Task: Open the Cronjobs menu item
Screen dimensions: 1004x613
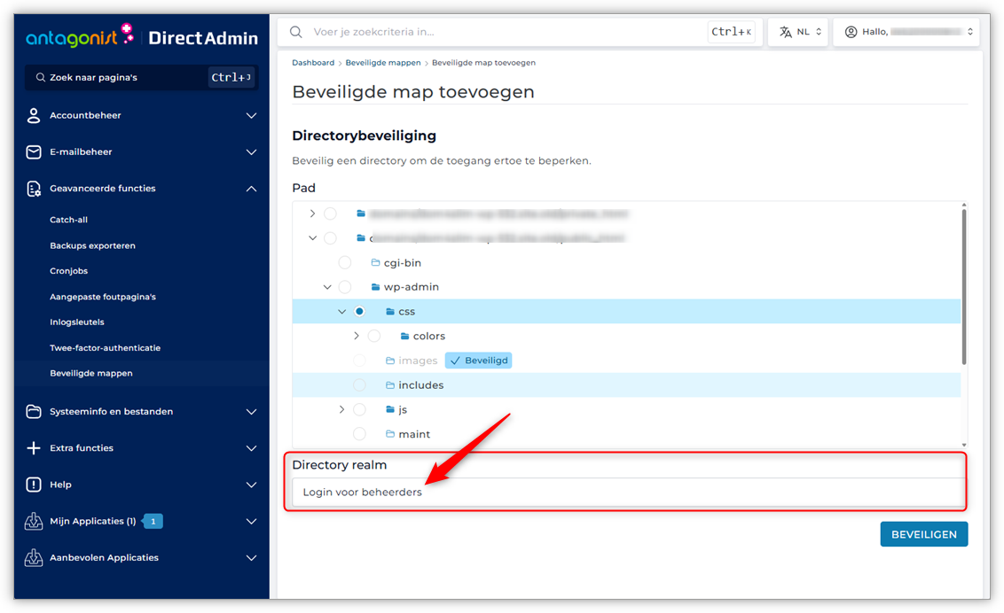Action: (69, 271)
